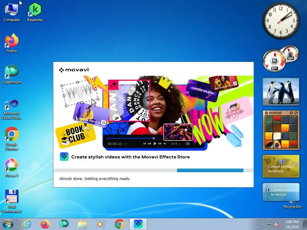Viewport: 307px width, 230px height.
Task: Select the Picasa 3 desktop shortcut
Action: click(12, 168)
